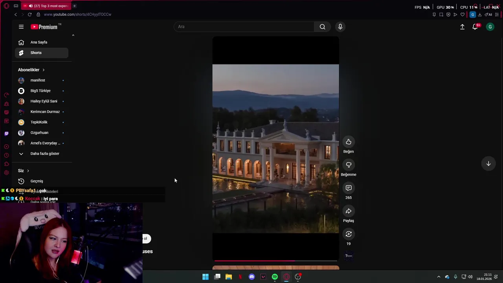Image resolution: width=503 pixels, height=283 pixels.
Task: Open the remix icon showing 19
Action: pyautogui.click(x=349, y=234)
